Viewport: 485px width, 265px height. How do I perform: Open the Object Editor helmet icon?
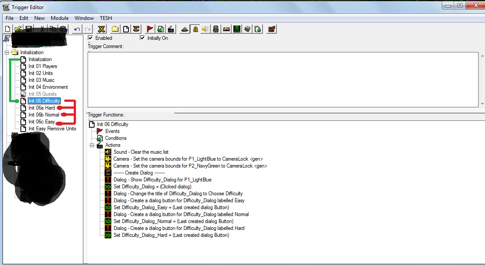[x=216, y=29]
